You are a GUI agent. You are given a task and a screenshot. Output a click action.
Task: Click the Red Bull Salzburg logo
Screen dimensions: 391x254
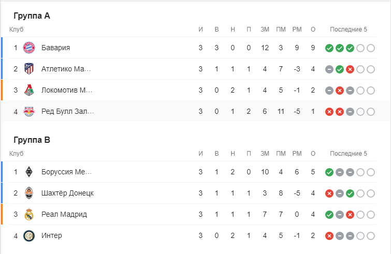coord(29,112)
